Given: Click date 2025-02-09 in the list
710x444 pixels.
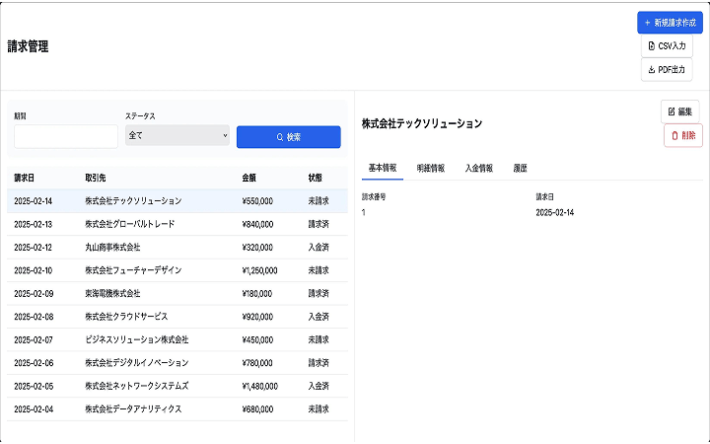Looking at the screenshot, I should (x=34, y=294).
